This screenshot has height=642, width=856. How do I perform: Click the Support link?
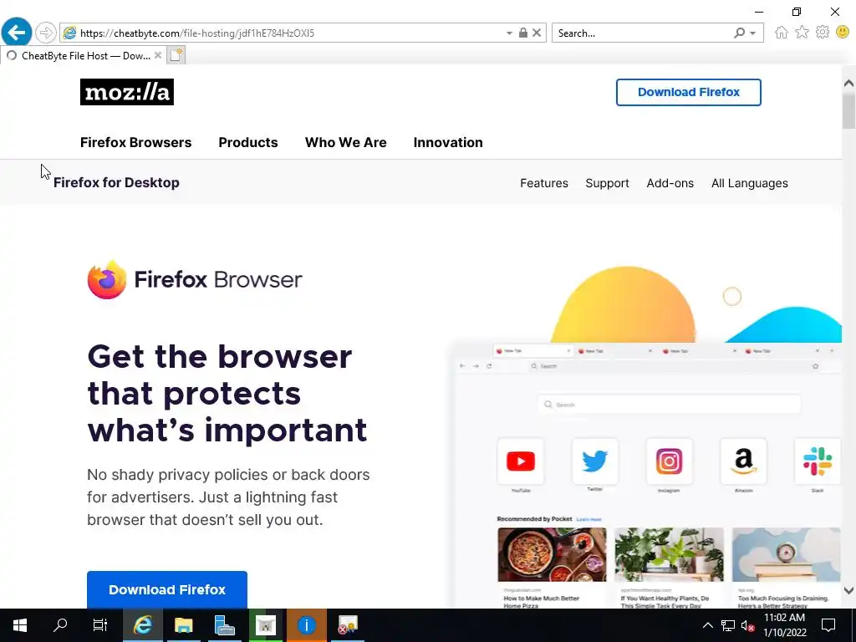point(607,183)
